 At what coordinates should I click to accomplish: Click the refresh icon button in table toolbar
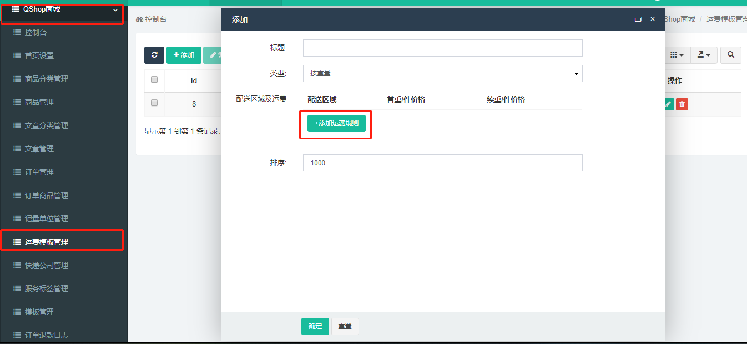pyautogui.click(x=154, y=55)
